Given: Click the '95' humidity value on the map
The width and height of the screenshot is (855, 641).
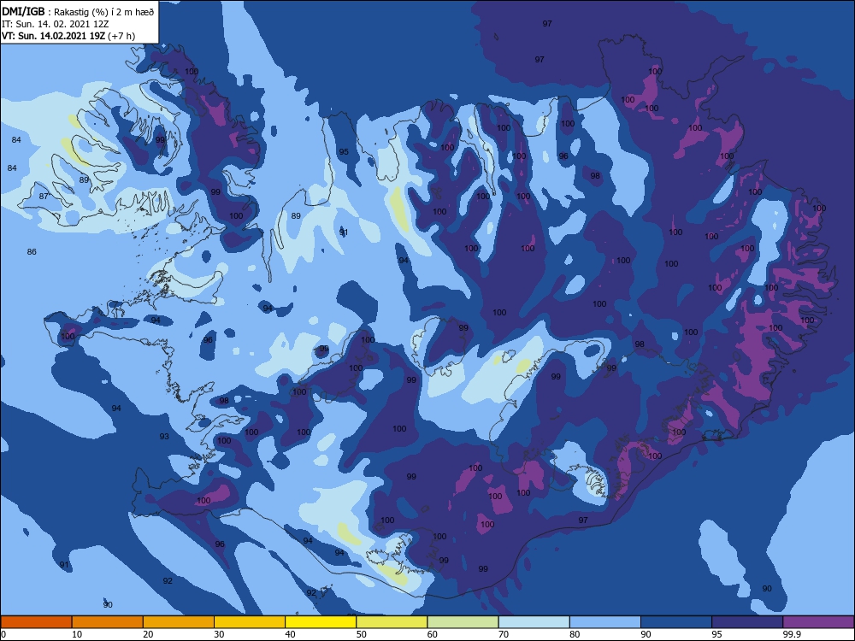Looking at the screenshot, I should (x=344, y=151).
